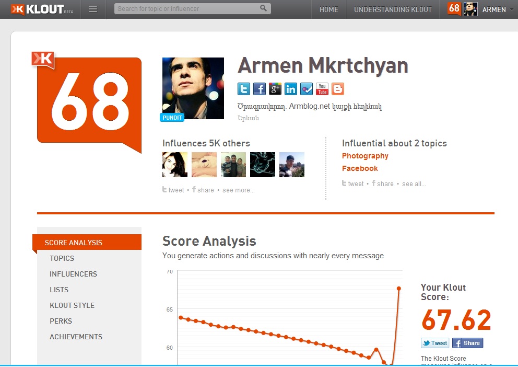Image resolution: width=518 pixels, height=367 pixels.
Task: Click the teddy bear influencer thumbnail
Action: tap(204, 165)
